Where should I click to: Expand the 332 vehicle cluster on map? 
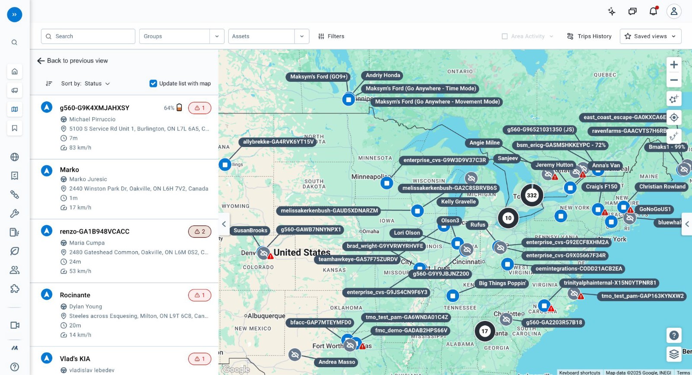click(532, 196)
